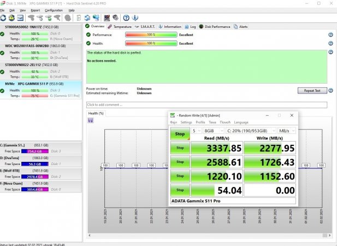Switch to the Log tab

tap(191, 27)
